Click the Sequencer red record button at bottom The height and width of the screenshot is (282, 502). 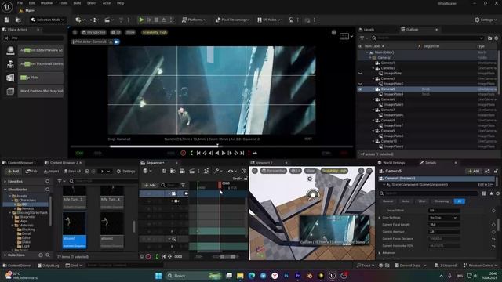click(x=148, y=256)
